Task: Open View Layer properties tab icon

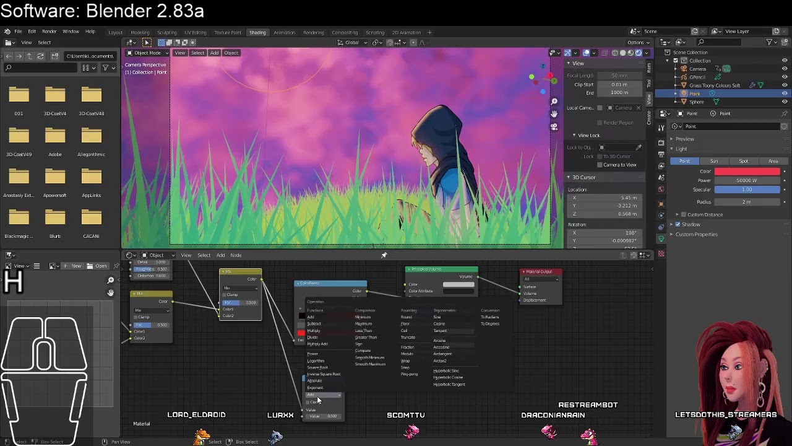Action: pyautogui.click(x=661, y=165)
